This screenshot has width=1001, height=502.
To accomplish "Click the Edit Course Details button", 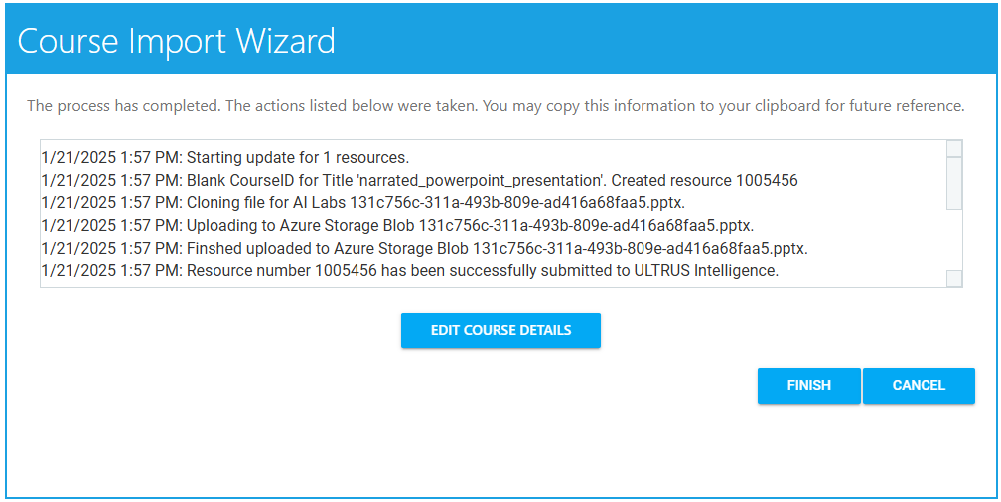I will coord(500,330).
